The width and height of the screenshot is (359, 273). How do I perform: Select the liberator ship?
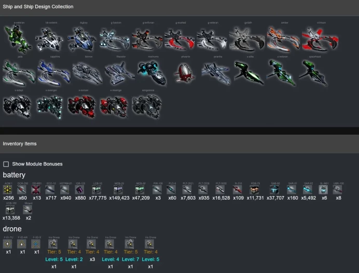[119, 72]
